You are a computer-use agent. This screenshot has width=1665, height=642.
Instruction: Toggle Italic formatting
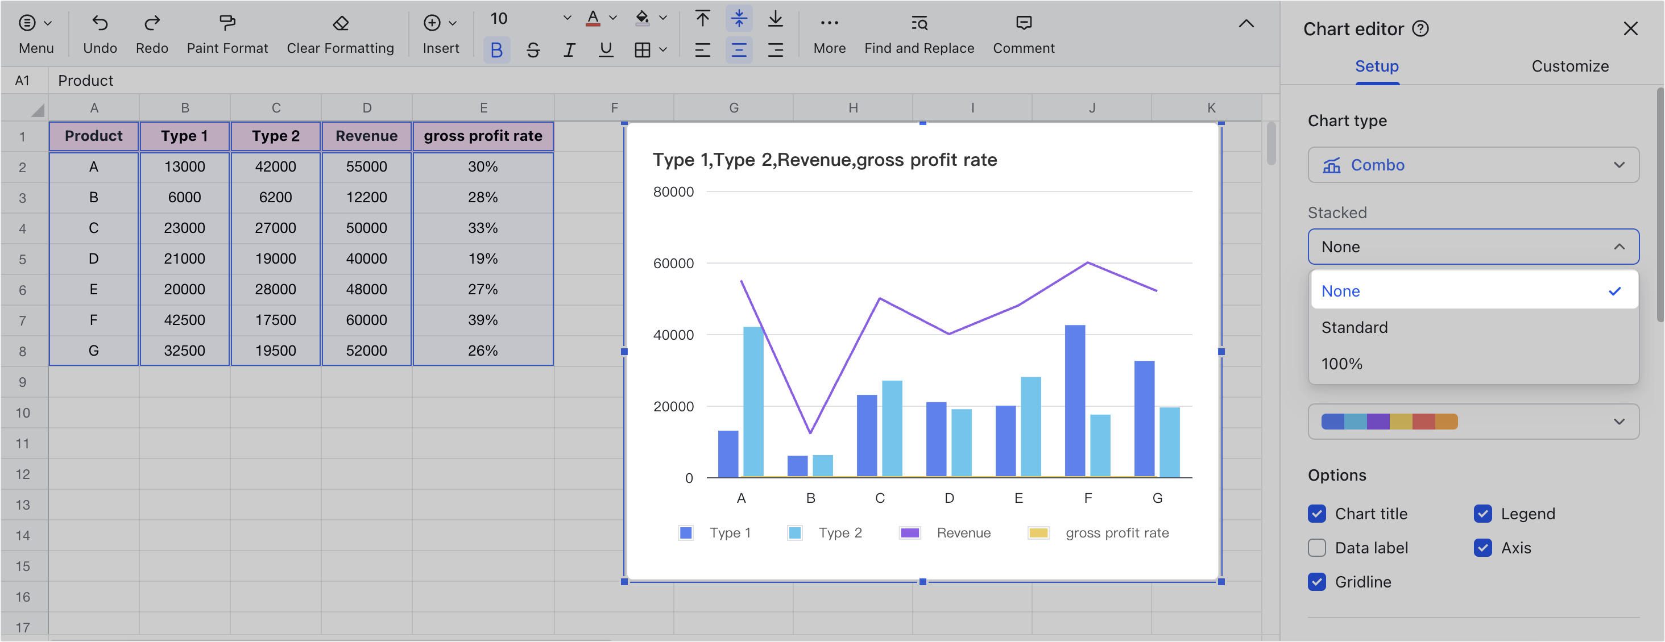click(x=569, y=50)
